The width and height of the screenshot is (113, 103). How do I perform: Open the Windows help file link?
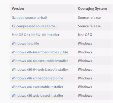(25, 44)
